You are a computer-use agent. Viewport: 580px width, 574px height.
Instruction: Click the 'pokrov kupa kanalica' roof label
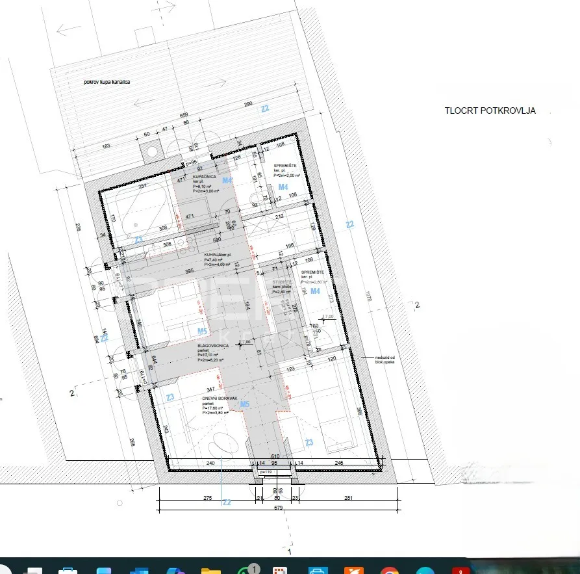point(107,82)
